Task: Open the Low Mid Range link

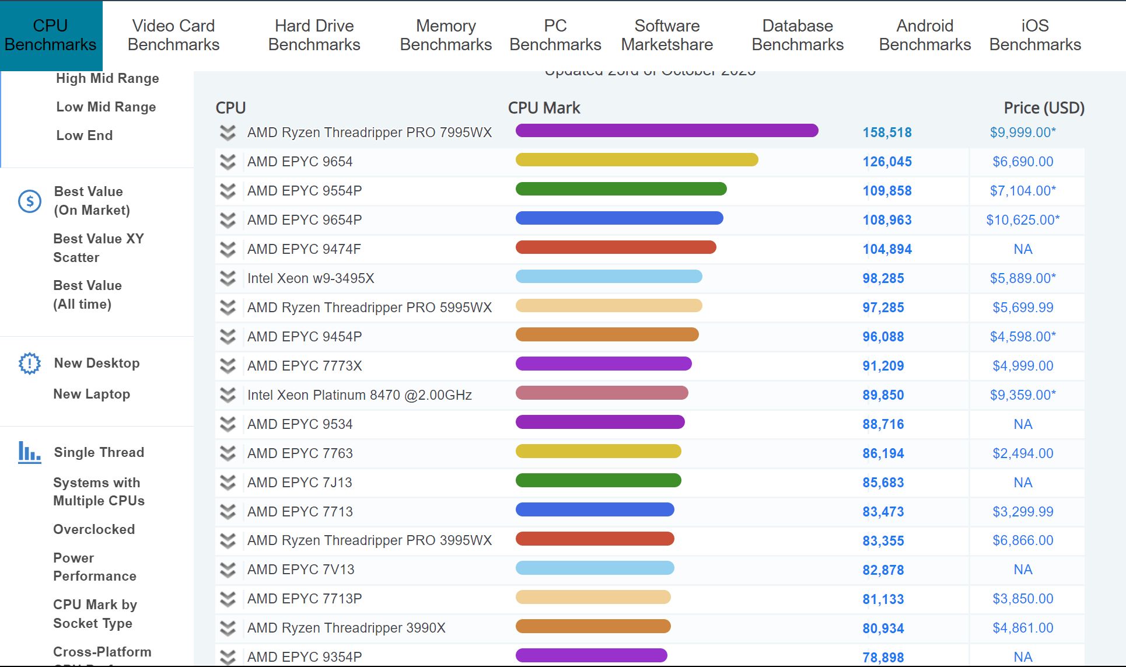Action: click(x=106, y=107)
